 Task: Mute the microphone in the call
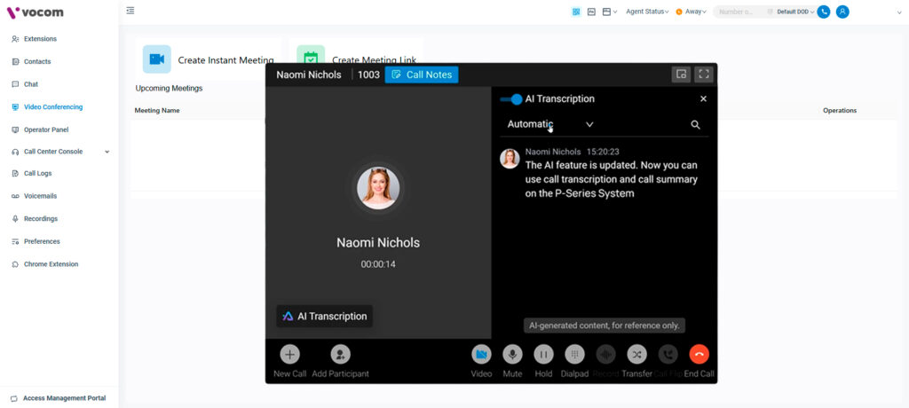point(512,355)
